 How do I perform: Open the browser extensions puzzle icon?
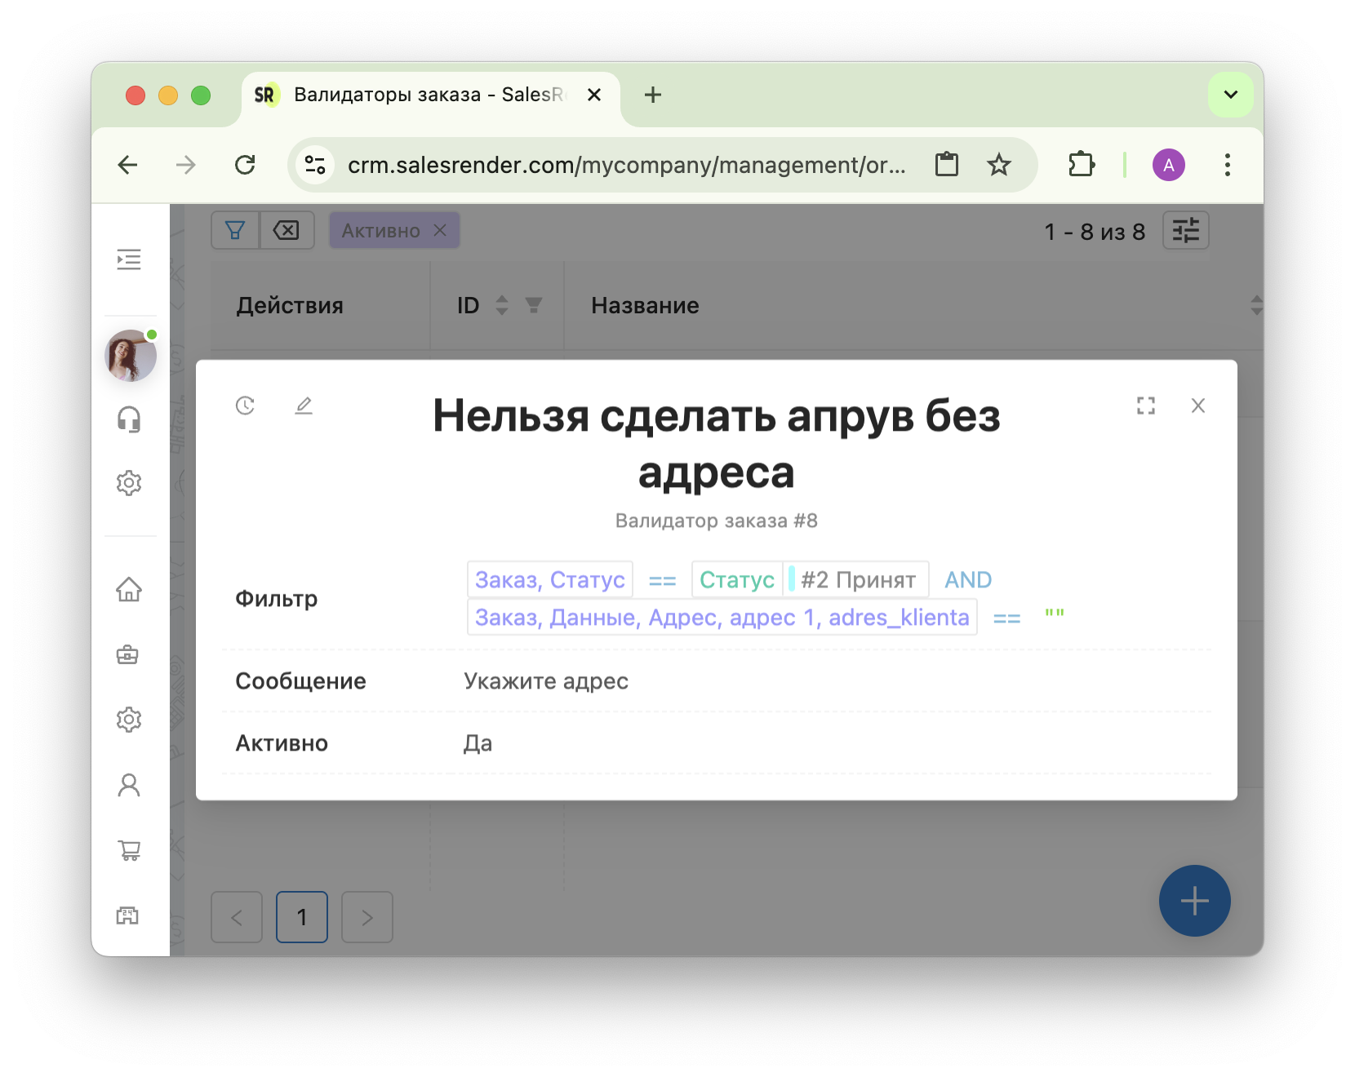click(x=1082, y=165)
